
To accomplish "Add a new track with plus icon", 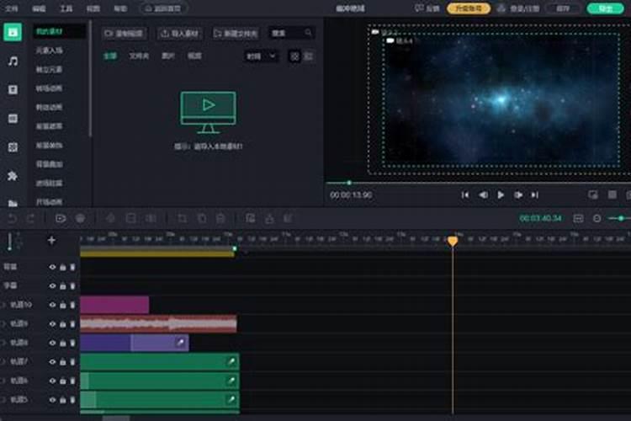I will click(x=51, y=241).
